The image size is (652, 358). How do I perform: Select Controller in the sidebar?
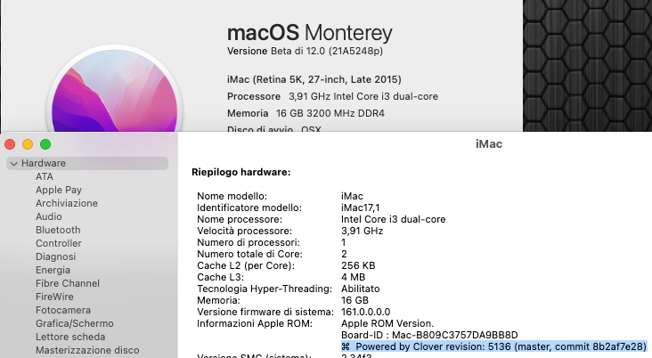[x=59, y=243]
